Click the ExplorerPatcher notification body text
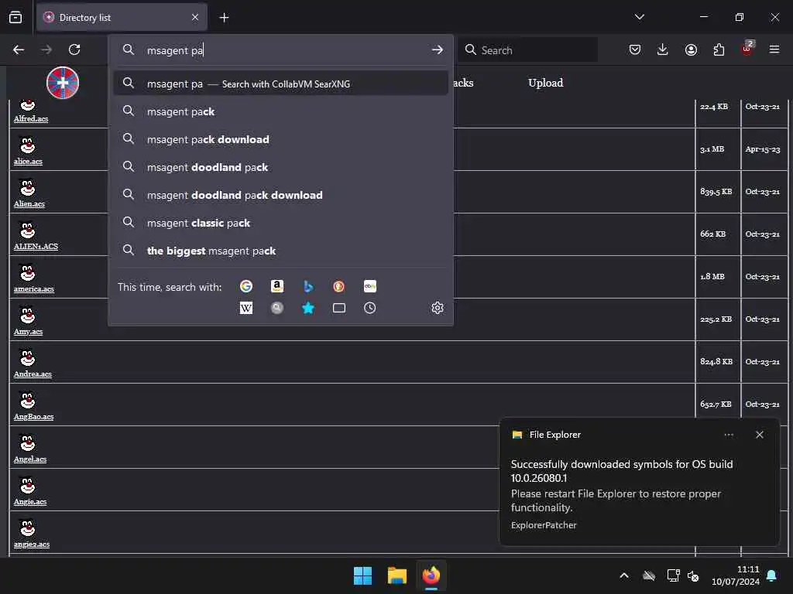Image resolution: width=793 pixels, height=594 pixels. point(544,525)
